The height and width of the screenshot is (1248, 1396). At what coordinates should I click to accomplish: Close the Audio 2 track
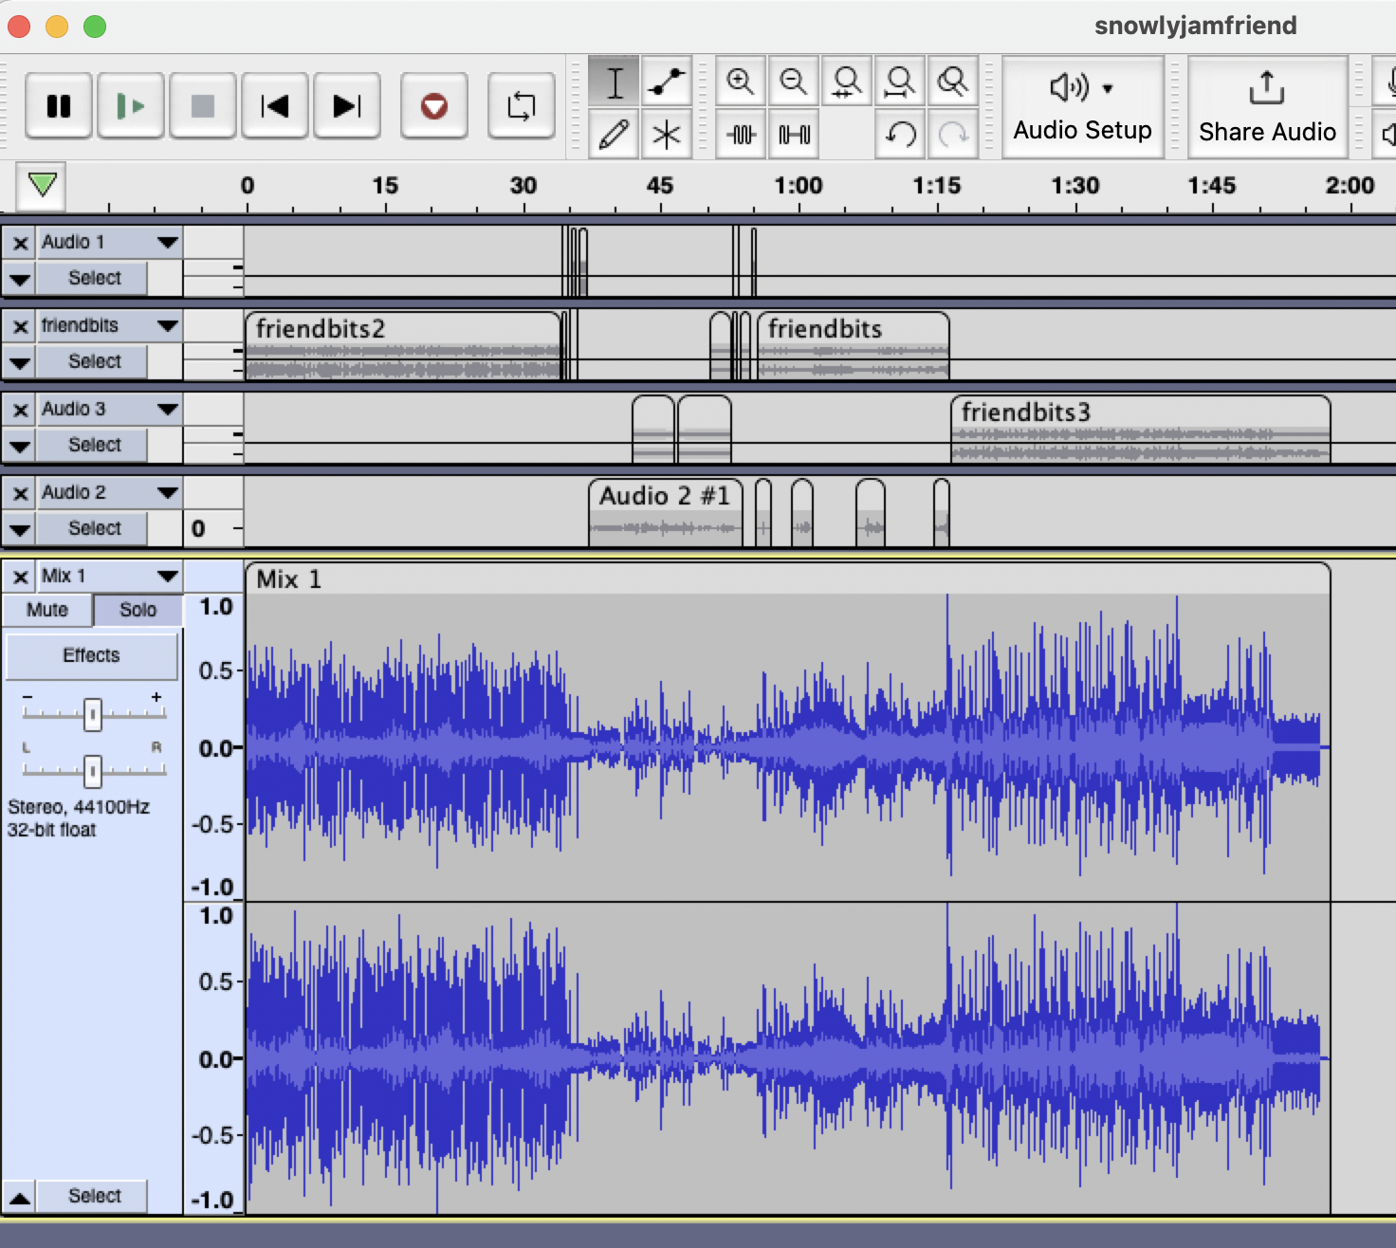(20, 493)
